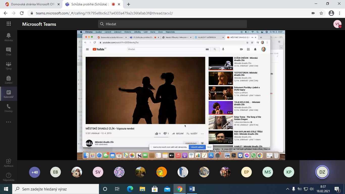
Task: Go back in browser history
Action: click(x=6, y=13)
